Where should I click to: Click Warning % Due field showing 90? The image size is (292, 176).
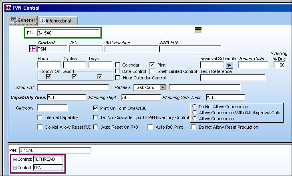click(280, 65)
